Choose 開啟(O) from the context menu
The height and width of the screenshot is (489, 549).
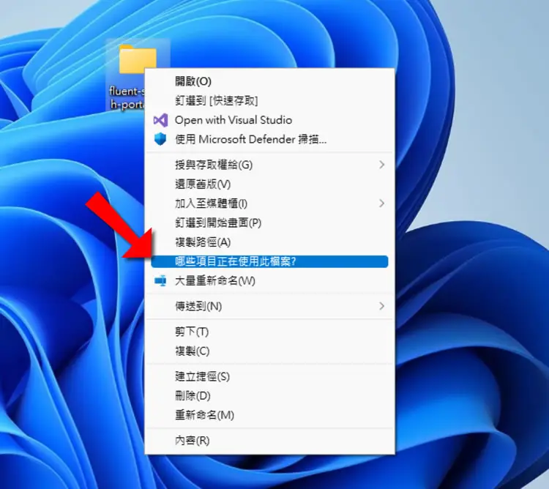[x=269, y=81]
